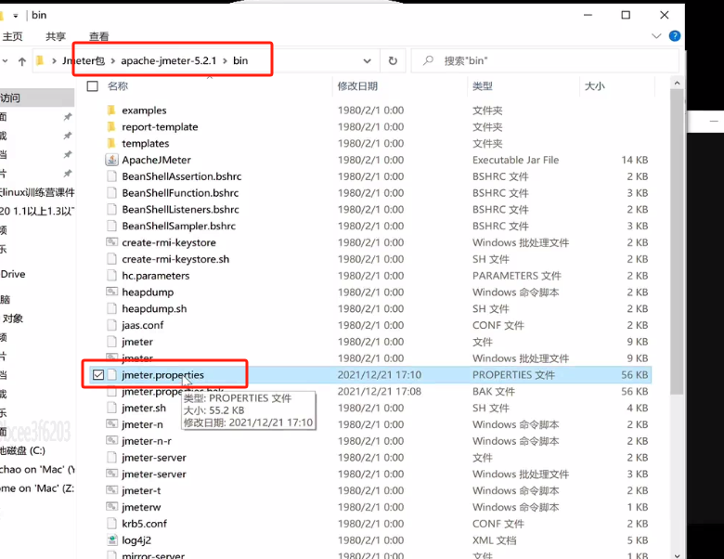Click the scrollbar up arrow
The width and height of the screenshot is (724, 559).
tap(677, 84)
